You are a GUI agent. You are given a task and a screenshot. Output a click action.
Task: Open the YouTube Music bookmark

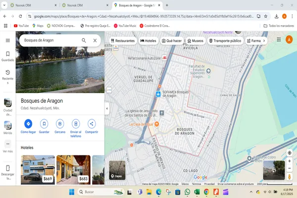[x=125, y=26]
